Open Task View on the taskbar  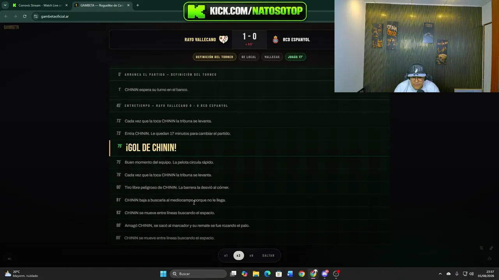pyautogui.click(x=233, y=274)
